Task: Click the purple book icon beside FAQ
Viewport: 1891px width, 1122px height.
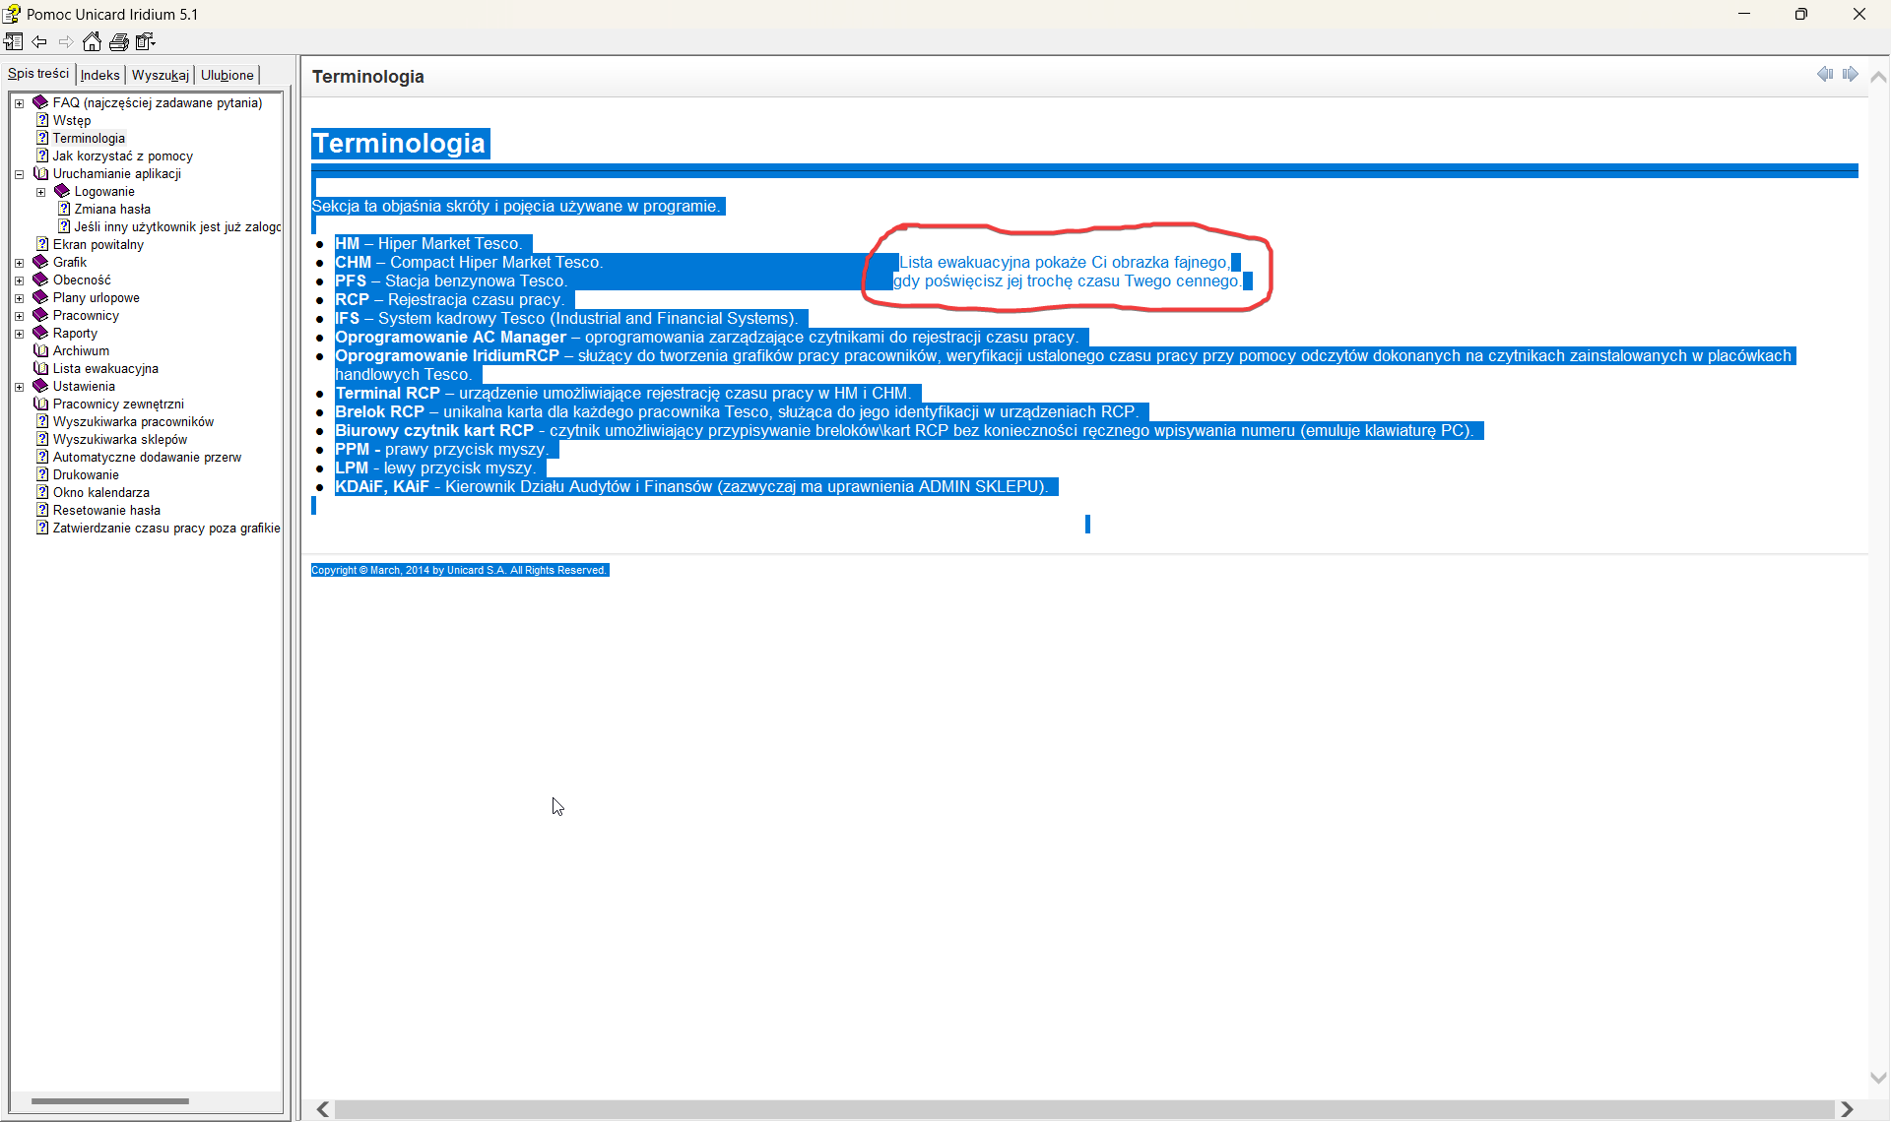Action: click(40, 102)
